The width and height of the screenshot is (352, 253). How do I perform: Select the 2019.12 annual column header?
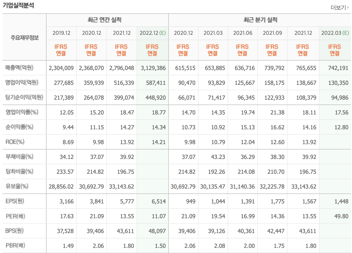click(x=61, y=33)
